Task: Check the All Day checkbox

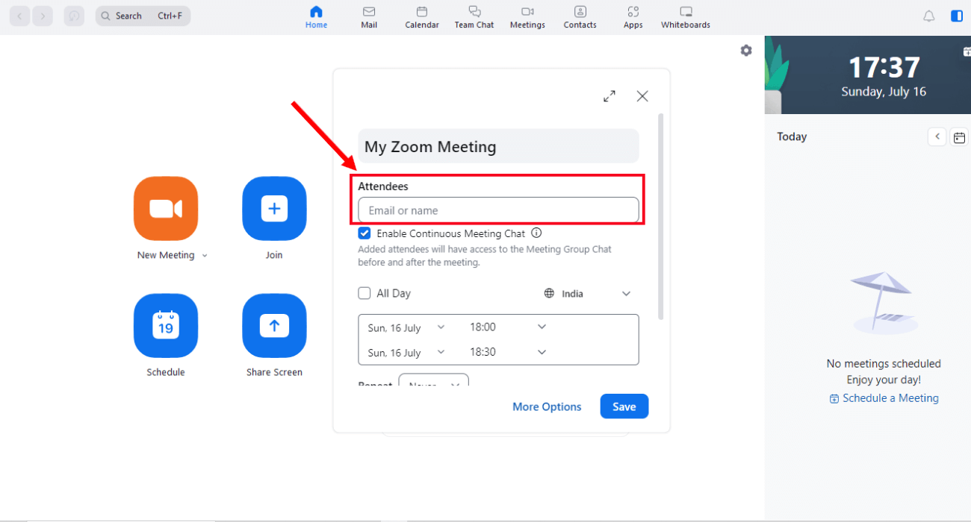Action: (x=364, y=293)
